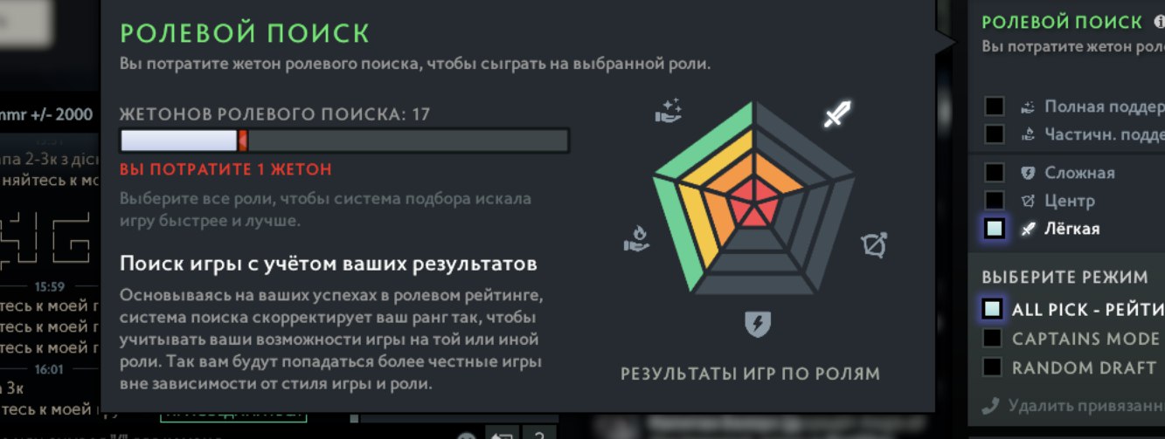This screenshot has width=1165, height=439.
Task: Check the Частичн. поддержка role checkbox
Action: 994,134
